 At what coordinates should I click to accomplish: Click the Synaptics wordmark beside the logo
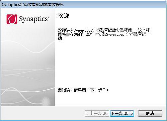coord(34,19)
